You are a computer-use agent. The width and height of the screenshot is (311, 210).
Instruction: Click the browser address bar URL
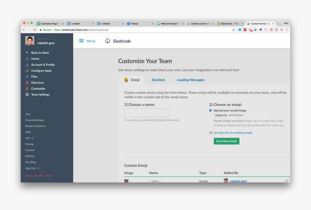tap(81, 30)
